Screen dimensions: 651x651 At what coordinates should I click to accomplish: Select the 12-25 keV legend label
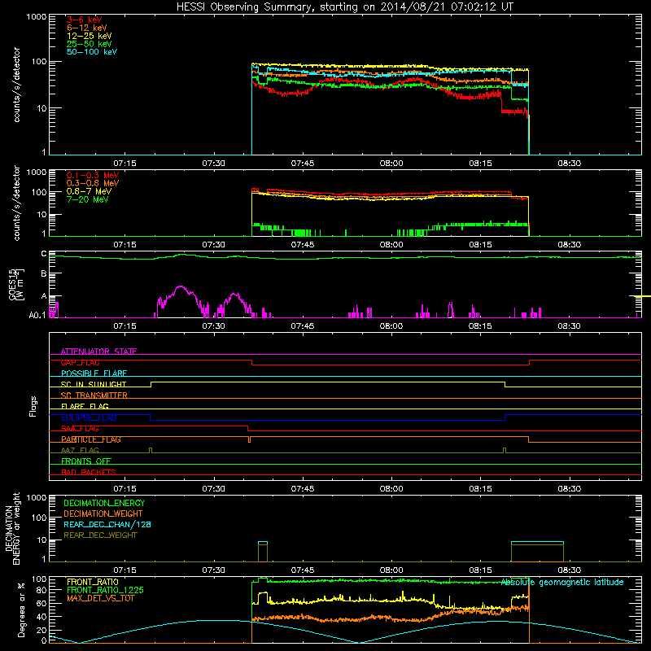pyautogui.click(x=90, y=36)
